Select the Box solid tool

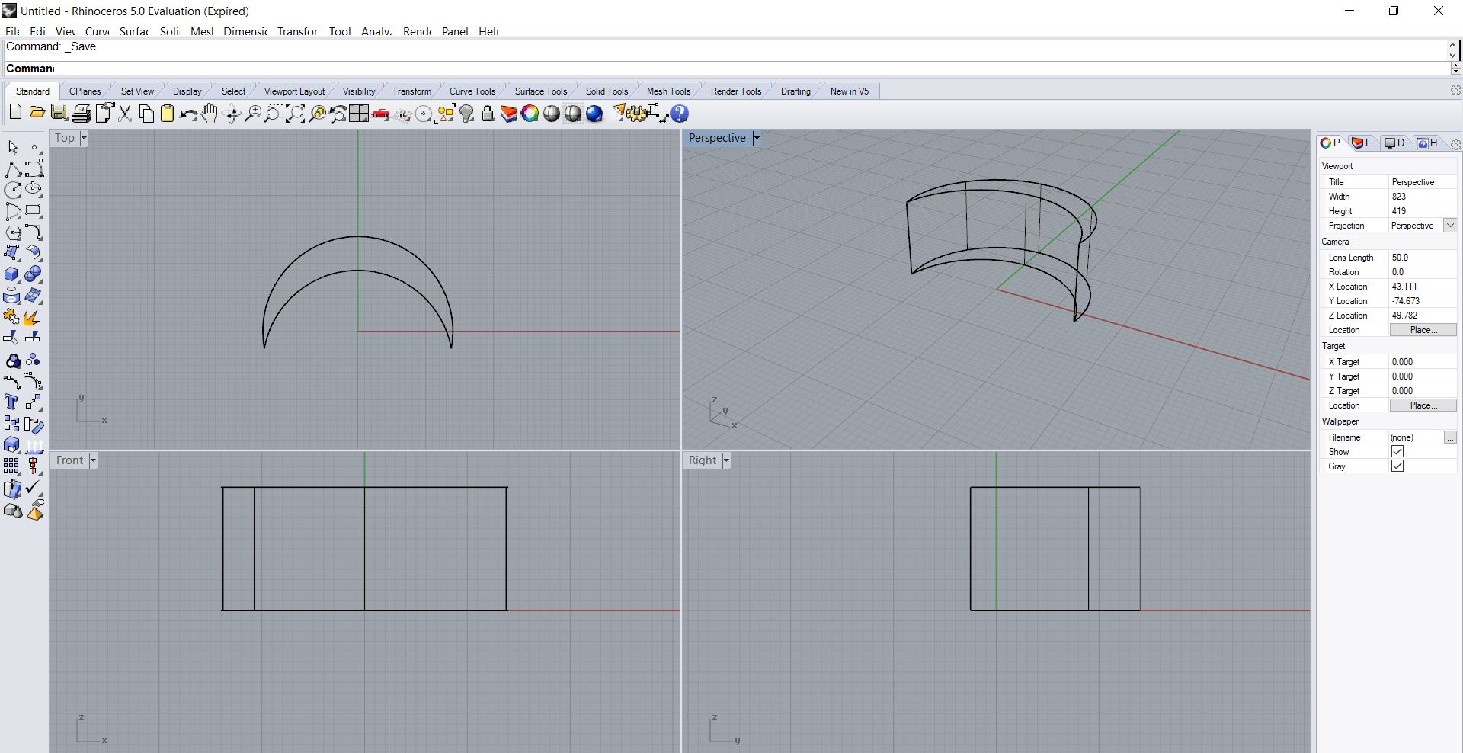(12, 274)
